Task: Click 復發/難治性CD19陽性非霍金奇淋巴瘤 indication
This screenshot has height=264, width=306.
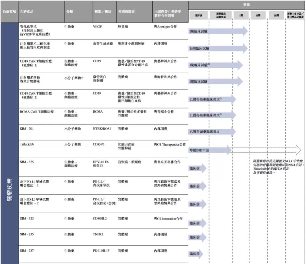Action: tap(133, 63)
